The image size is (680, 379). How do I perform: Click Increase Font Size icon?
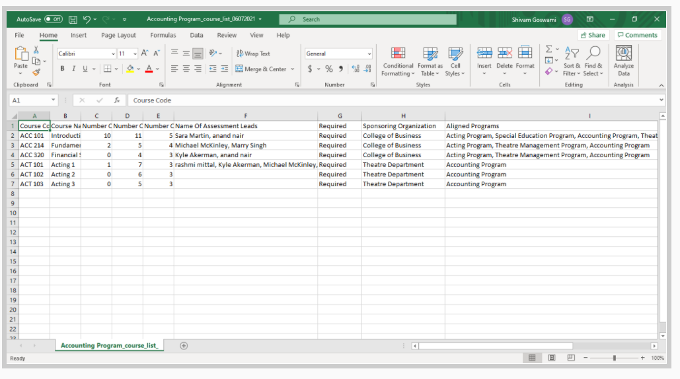(145, 53)
